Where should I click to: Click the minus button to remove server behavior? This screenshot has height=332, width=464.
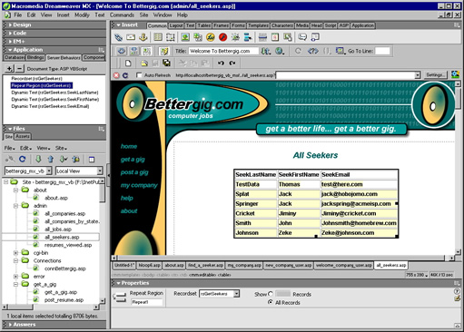(19, 69)
